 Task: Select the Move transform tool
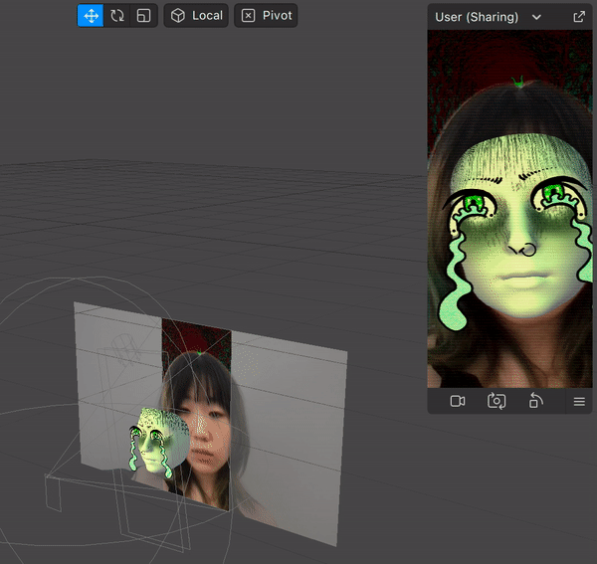(91, 16)
